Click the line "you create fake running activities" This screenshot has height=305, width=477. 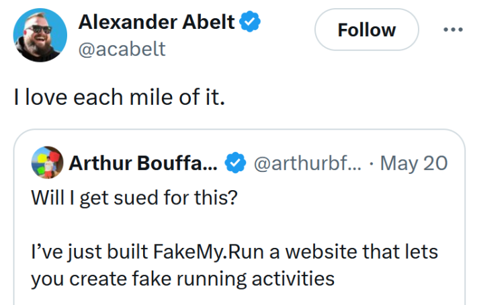coord(183,278)
